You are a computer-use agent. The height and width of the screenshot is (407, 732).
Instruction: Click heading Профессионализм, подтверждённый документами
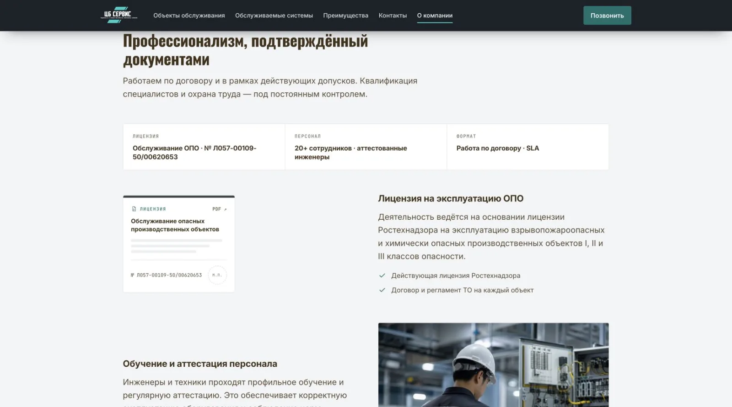point(245,50)
